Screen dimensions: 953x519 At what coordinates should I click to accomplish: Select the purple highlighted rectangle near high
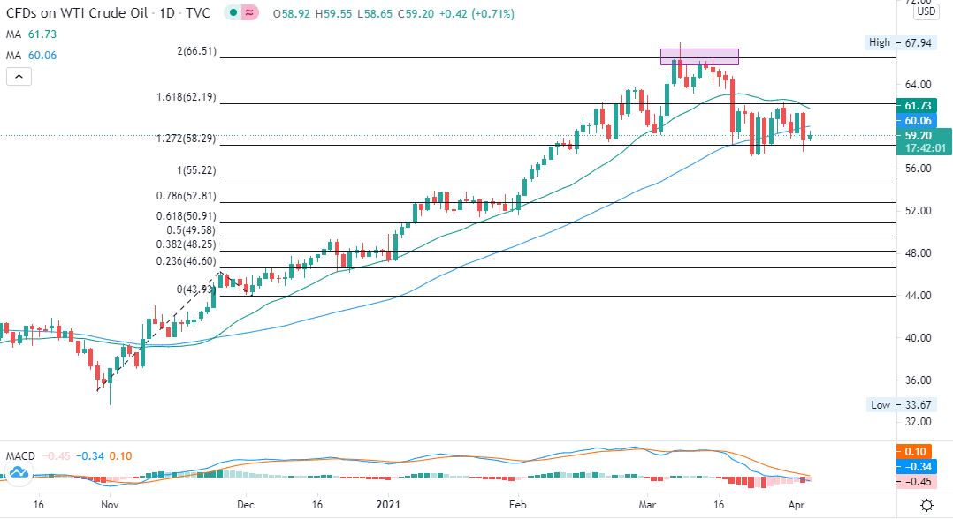699,57
